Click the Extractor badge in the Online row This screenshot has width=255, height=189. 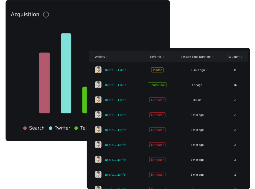tap(157, 100)
